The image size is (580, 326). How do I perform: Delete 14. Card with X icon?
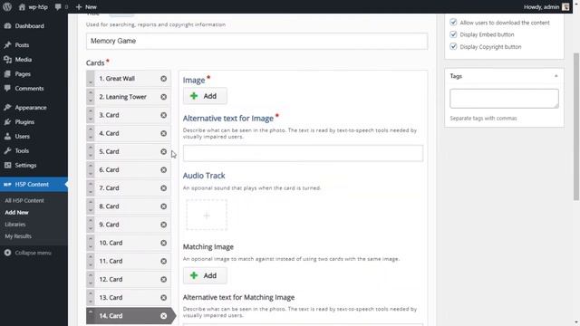(163, 316)
